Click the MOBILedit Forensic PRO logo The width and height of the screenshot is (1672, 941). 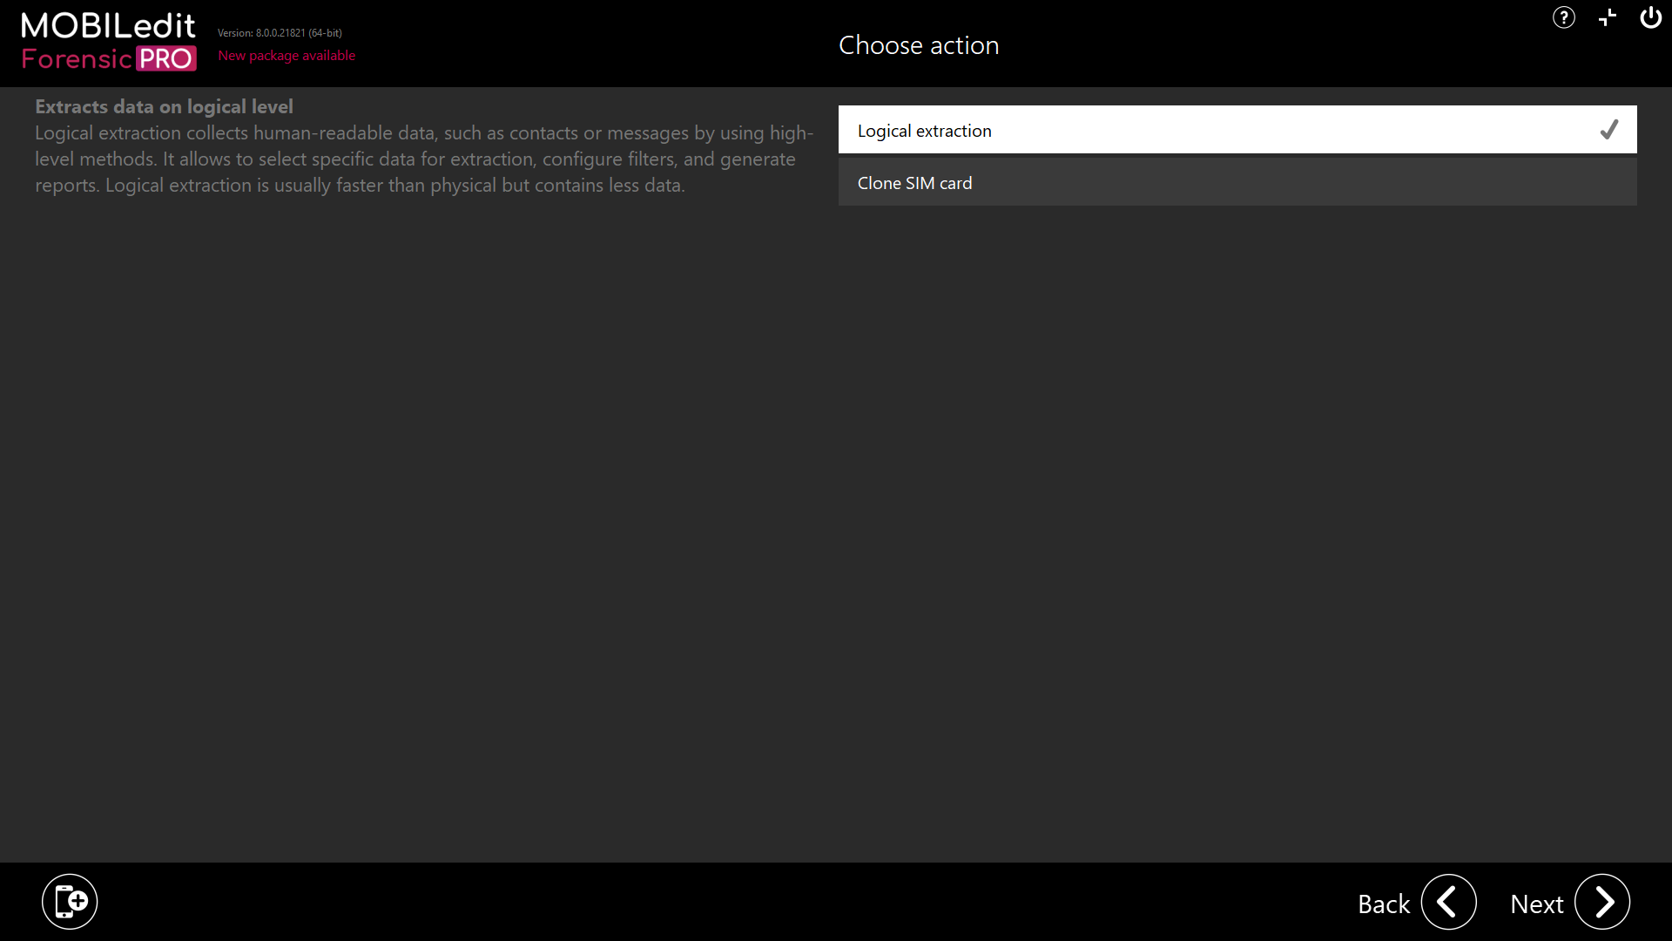(x=108, y=41)
